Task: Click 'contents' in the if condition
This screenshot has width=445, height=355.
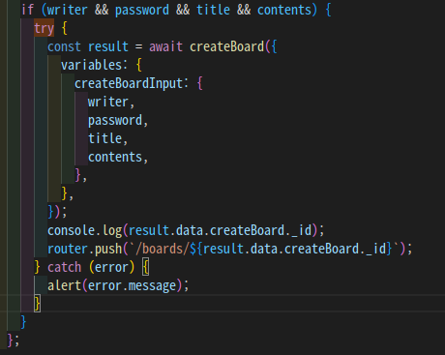Action: [x=284, y=10]
